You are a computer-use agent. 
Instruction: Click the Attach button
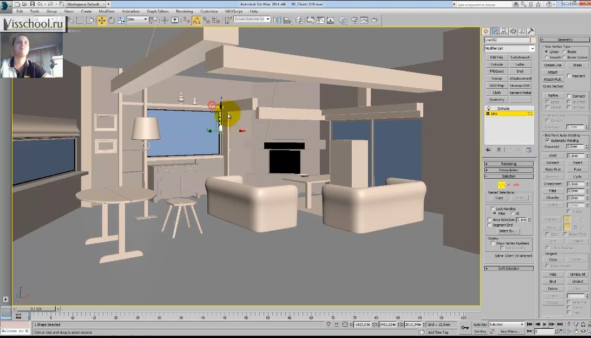pyautogui.click(x=553, y=73)
